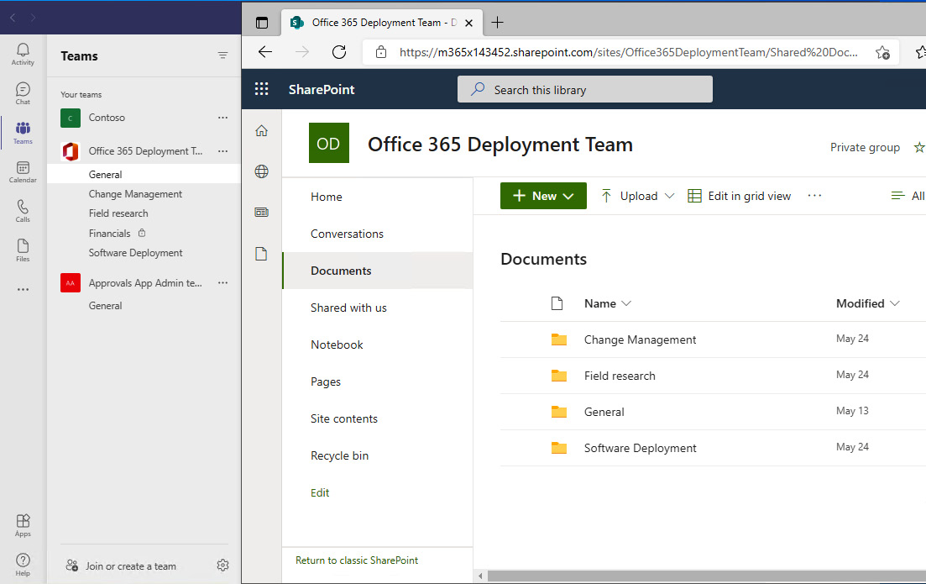Image resolution: width=926 pixels, height=584 pixels.
Task: Open more options for Contoso team
Action: click(222, 118)
